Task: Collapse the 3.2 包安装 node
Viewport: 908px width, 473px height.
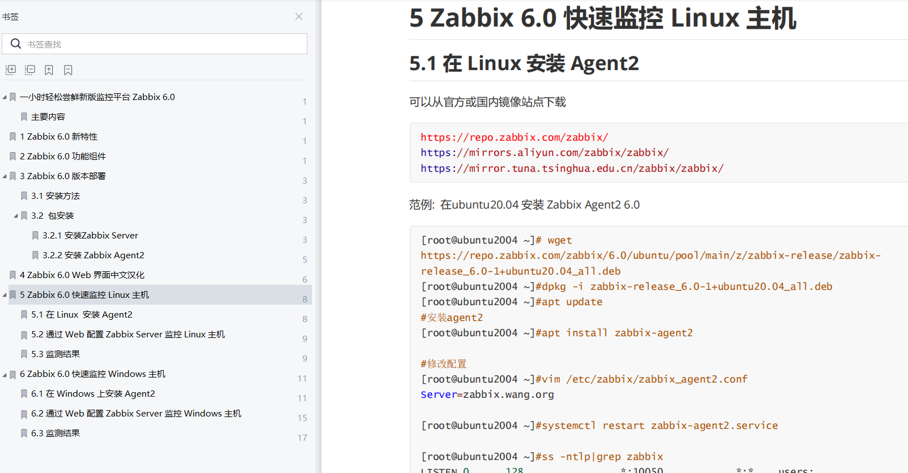Action: 16,216
